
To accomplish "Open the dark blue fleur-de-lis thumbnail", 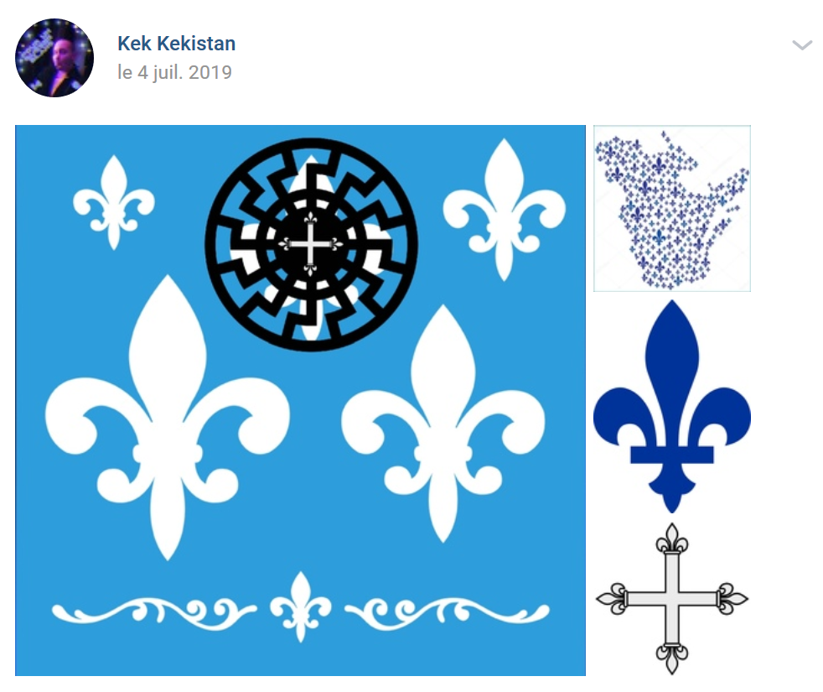I will (x=672, y=406).
